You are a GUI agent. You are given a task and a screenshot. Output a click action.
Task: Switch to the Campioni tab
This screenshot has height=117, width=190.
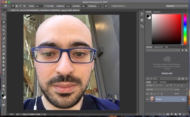[x=157, y=12]
